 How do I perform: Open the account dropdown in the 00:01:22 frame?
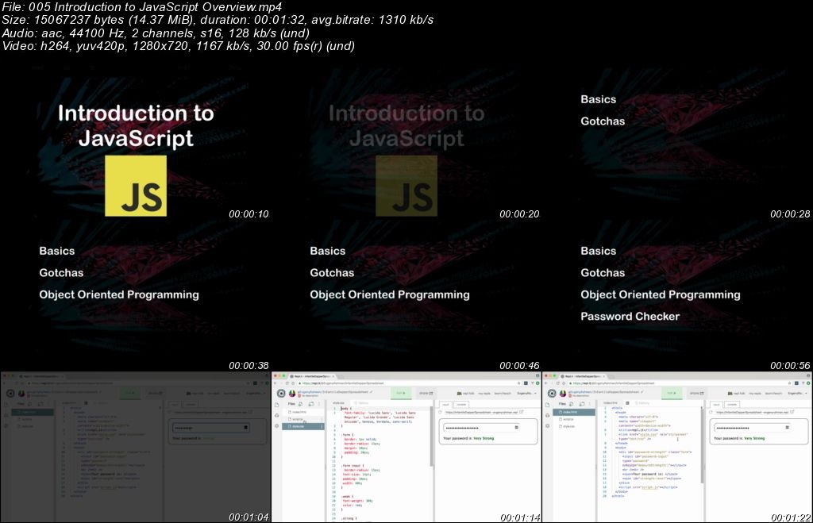pyautogui.click(x=798, y=394)
